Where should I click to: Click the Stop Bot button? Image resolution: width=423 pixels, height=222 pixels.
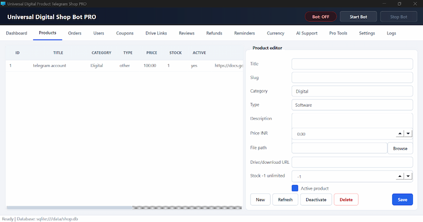[x=398, y=17]
